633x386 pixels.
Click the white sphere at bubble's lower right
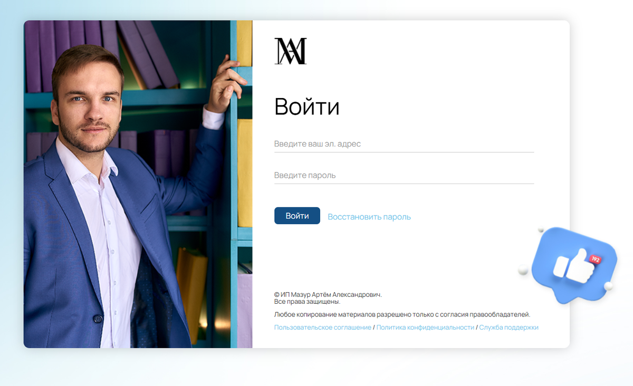pyautogui.click(x=608, y=286)
